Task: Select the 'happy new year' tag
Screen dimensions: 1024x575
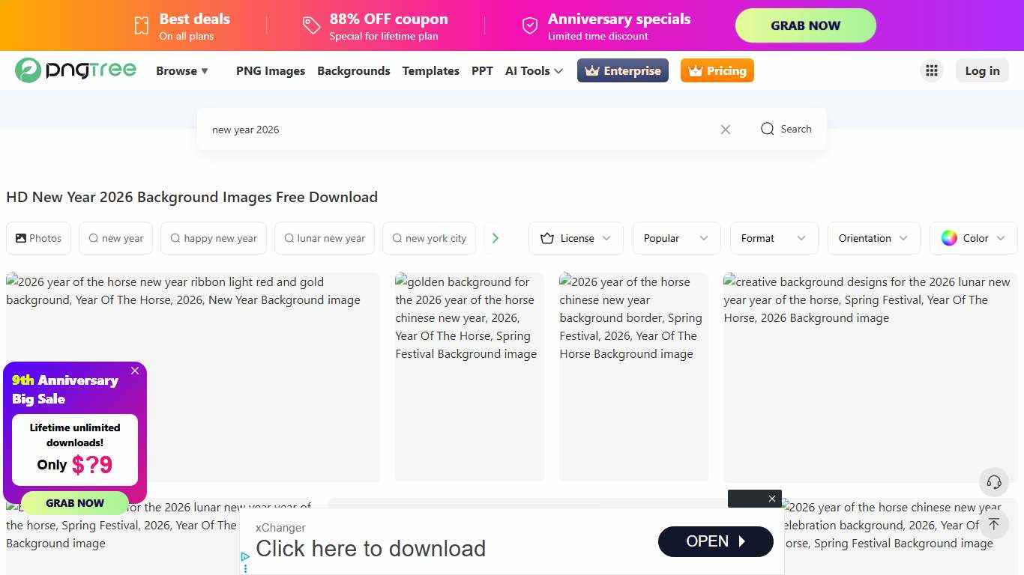Action: click(x=213, y=238)
